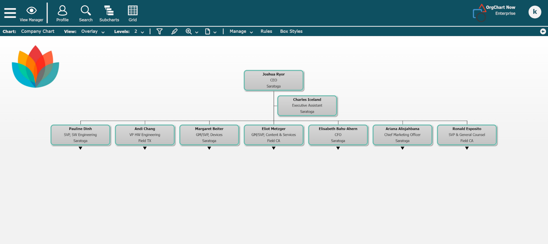Open the Rules menu

coord(266,31)
